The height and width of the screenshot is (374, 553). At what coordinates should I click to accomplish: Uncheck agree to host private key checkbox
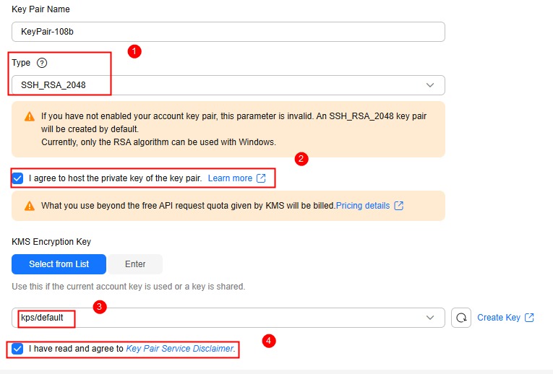(x=17, y=178)
